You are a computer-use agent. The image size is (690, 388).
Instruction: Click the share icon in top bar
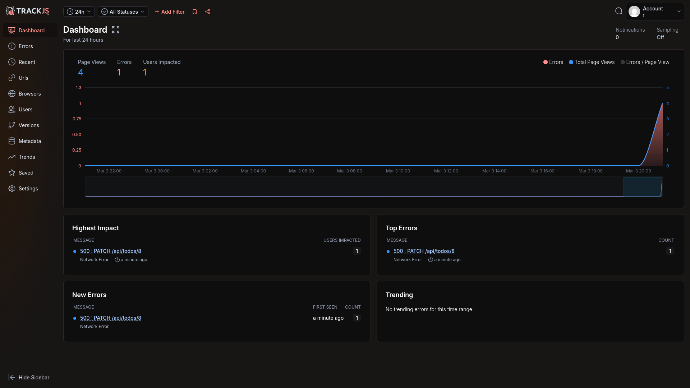pos(207,11)
